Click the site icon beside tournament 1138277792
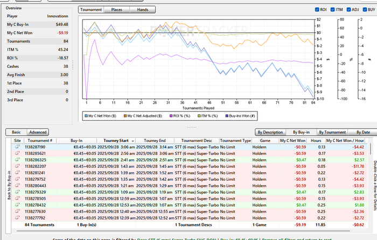The image size is (377, 240). pyautogui.click(x=17, y=217)
